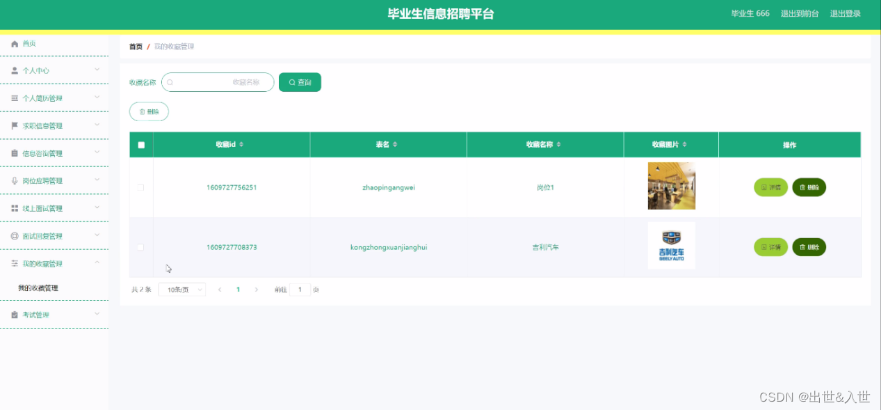Delete the 吉利汽车 row
This screenshot has height=410, width=881.
point(809,247)
